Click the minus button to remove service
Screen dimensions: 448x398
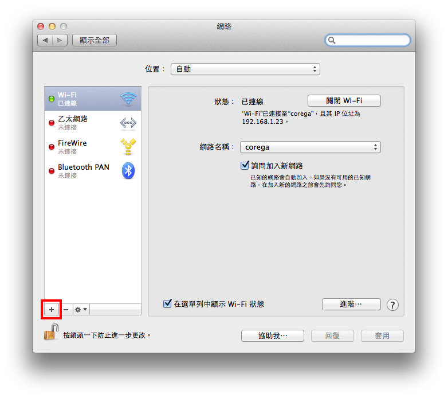tap(66, 309)
